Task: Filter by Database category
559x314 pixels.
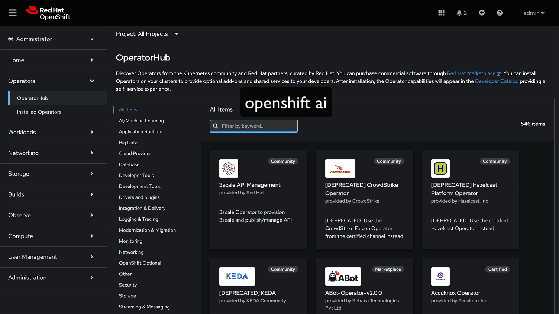Action: 129,164
